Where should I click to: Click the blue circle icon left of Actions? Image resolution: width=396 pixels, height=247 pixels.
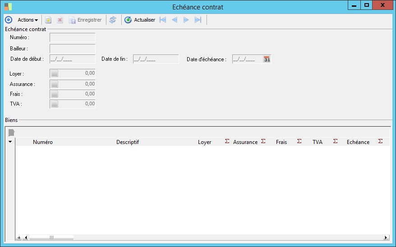click(x=8, y=20)
